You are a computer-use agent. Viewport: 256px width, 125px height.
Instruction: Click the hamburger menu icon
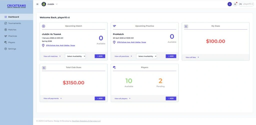point(37,4)
